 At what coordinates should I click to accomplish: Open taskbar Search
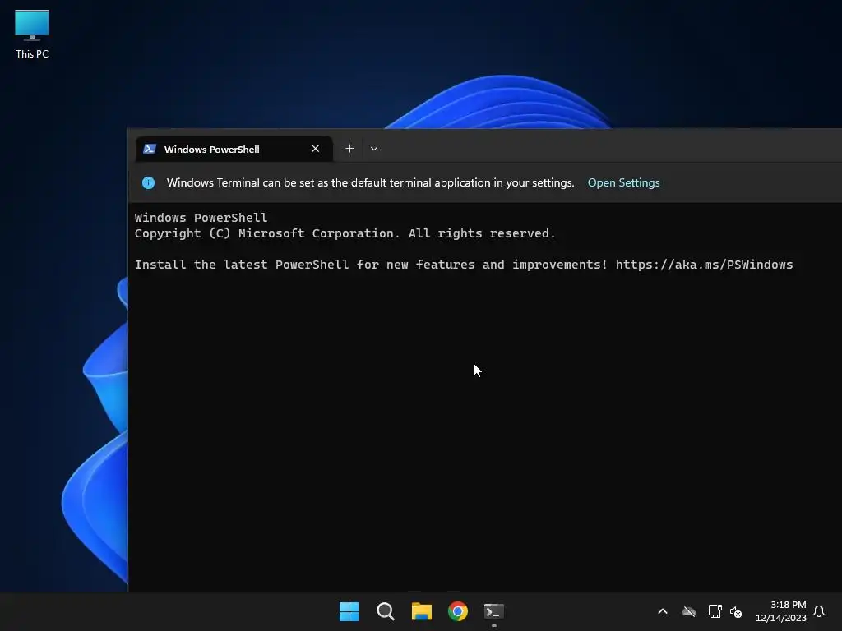pos(386,611)
